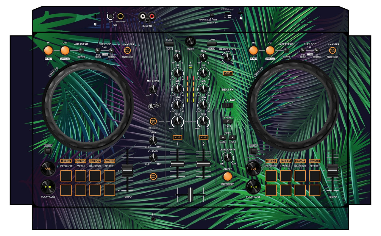381x236 pixels.
Task: Click right CUE/LOOP CALL arrow on left deck
Action: point(111,50)
